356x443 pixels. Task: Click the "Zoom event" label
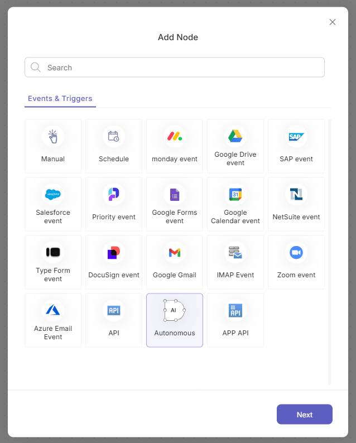(x=296, y=275)
